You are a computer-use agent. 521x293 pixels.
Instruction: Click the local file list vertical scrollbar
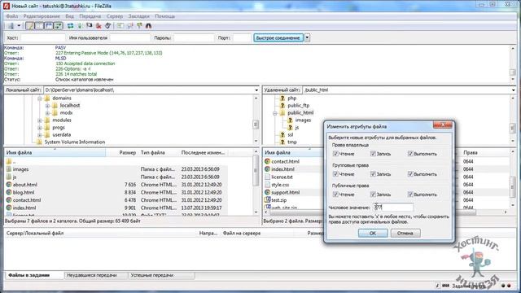pyautogui.click(x=256, y=182)
